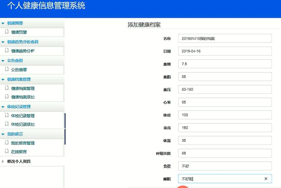Open 体检记录管理 submenu item

click(23, 116)
